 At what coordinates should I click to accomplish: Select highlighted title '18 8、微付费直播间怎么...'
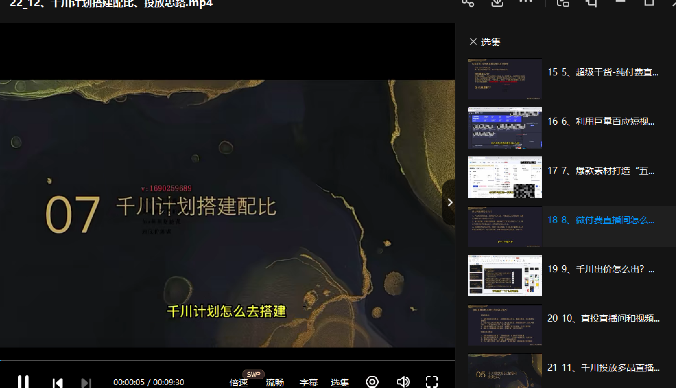(601, 220)
